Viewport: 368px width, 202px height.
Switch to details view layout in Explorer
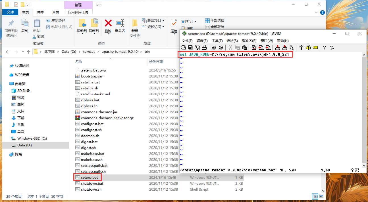[x=315, y=196]
